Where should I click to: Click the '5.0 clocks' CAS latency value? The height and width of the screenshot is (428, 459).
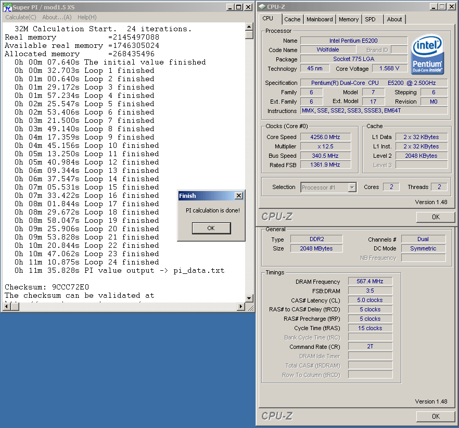370,300
